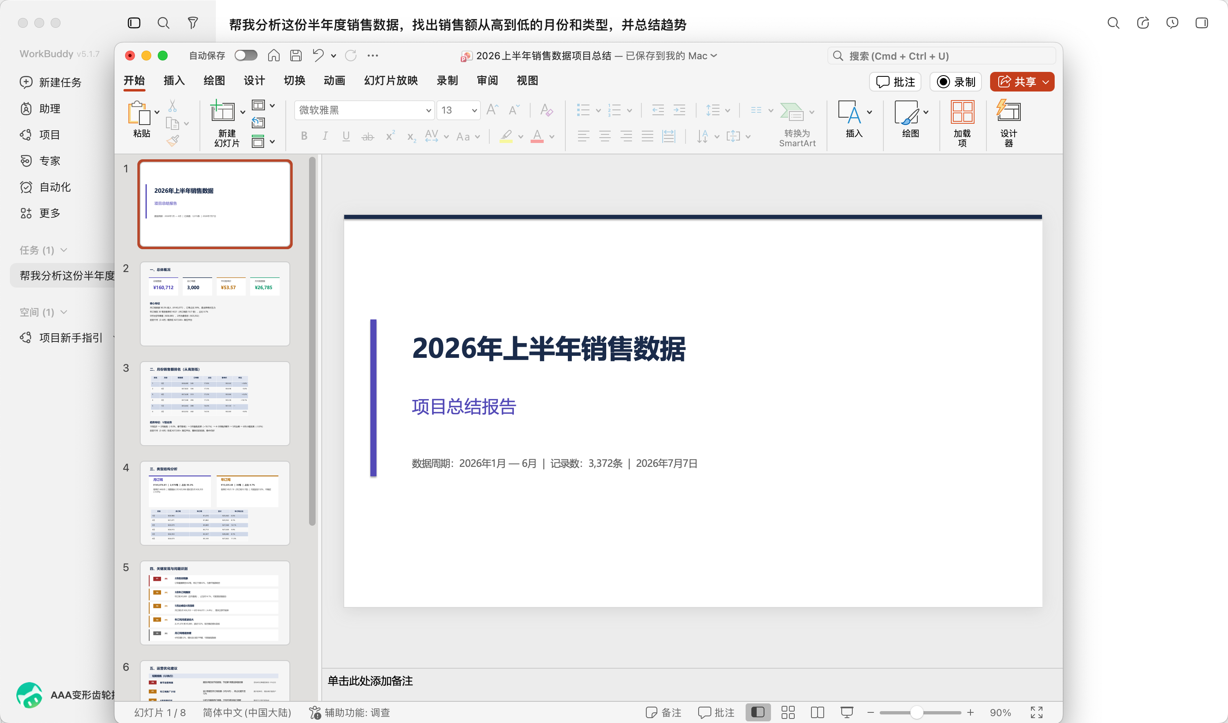Click the 新建幻灯片 icon
This screenshot has height=723, width=1228.
(222, 111)
